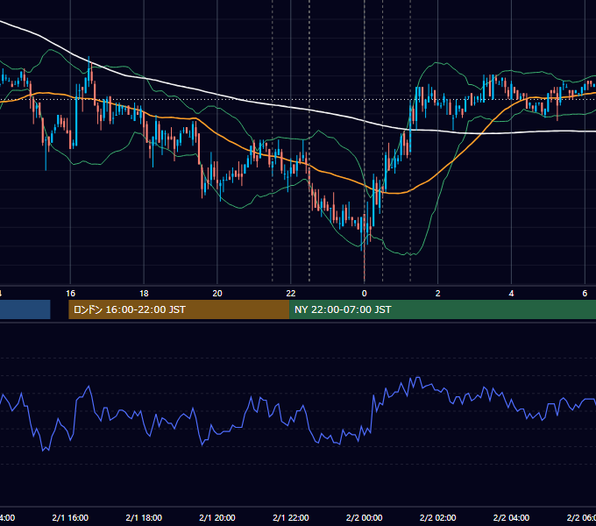Viewport: 596px width, 526px height.
Task: Click the 22 hour label on chart axis
Action: tap(291, 294)
